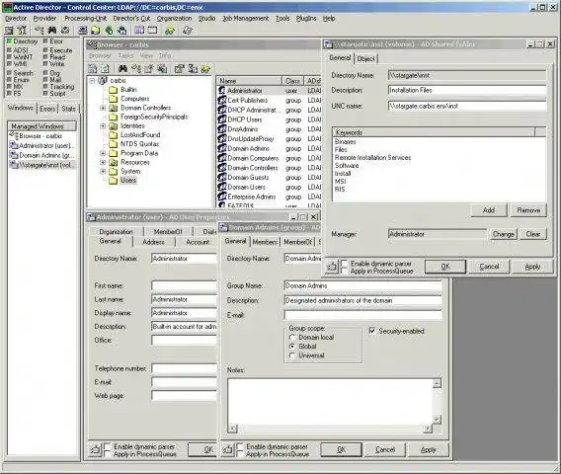
Task: Check Apply in ProcessQueue in the Shared Folder dialog
Action: click(345, 271)
